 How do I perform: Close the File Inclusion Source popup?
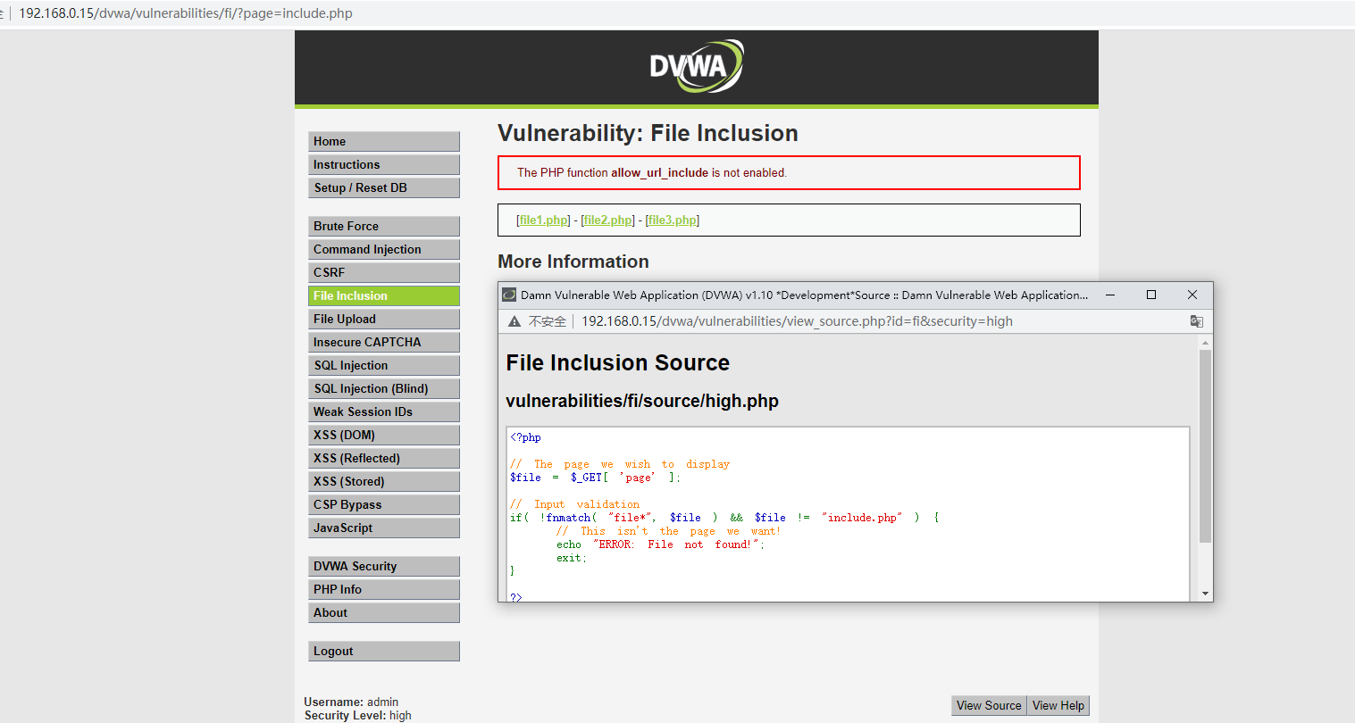[1192, 295]
